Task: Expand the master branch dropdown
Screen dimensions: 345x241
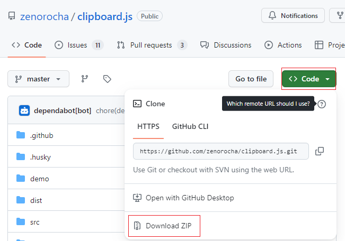Action: point(39,79)
